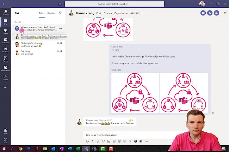Open File Explorer from taskbar
This screenshot has width=229, height=152.
coord(45,148)
